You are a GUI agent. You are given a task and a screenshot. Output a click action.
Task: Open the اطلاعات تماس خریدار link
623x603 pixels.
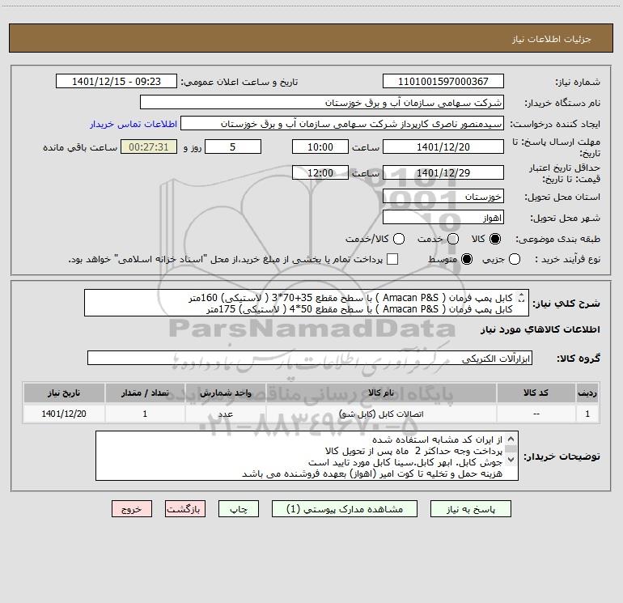133,124
